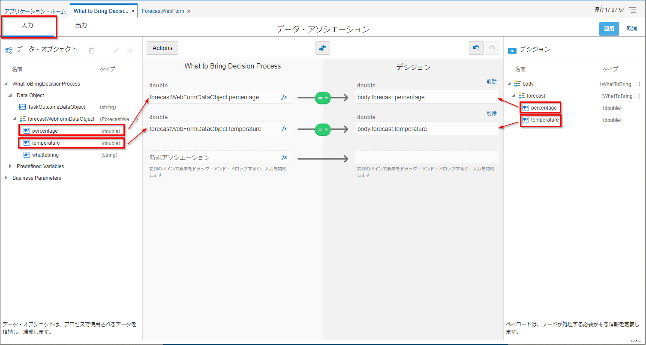Open the green operator dropdown for percentage
The width and height of the screenshot is (646, 345).
point(322,98)
